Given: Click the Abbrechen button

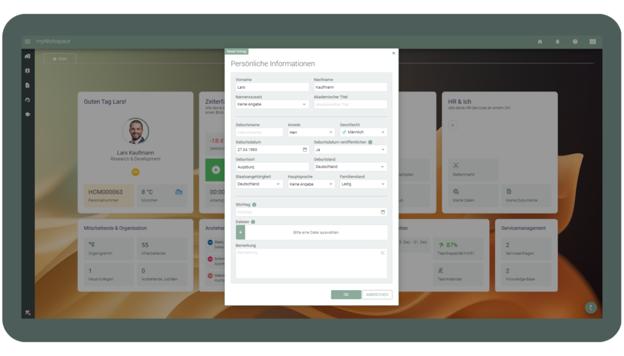Looking at the screenshot, I should coord(377,295).
